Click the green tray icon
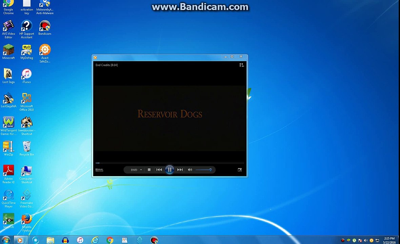The image size is (400, 244). [348, 240]
